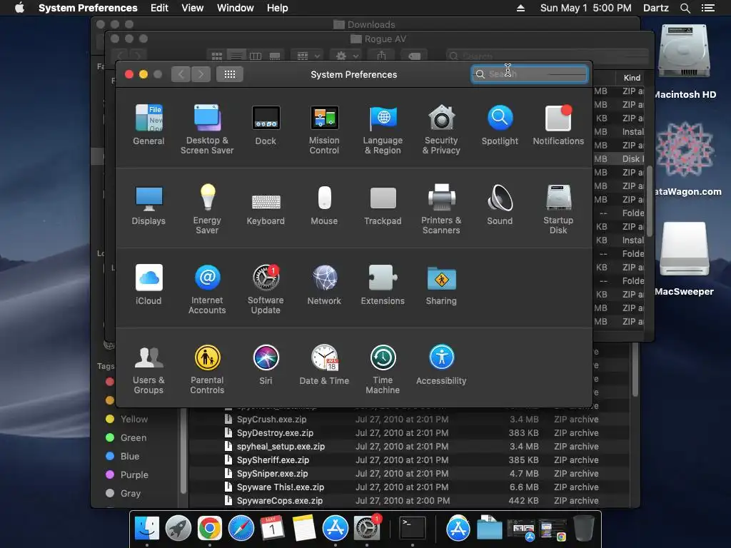Open the Window menu
The image size is (731, 548).
[x=236, y=8]
